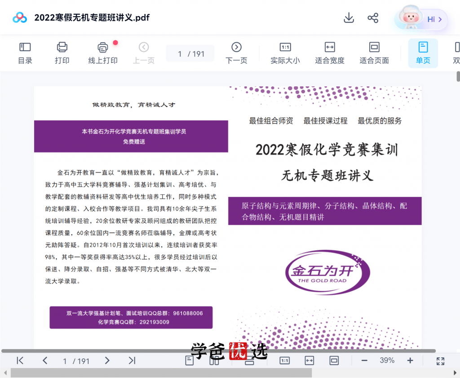Click the 金石为开 THE GOLD ROAD logo
The height and width of the screenshot is (378, 460).
pyautogui.click(x=327, y=272)
